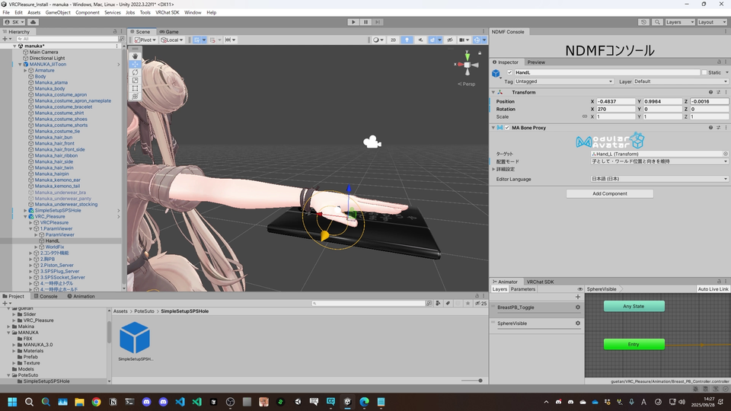Click the Add Component button

[x=609, y=194]
